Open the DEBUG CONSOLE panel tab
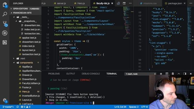Image resolution: width=194 pixels, height=109 pixels. [91, 74]
